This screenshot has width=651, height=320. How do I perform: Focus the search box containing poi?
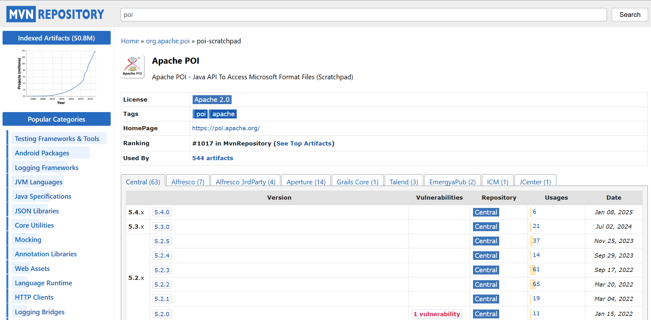[363, 15]
